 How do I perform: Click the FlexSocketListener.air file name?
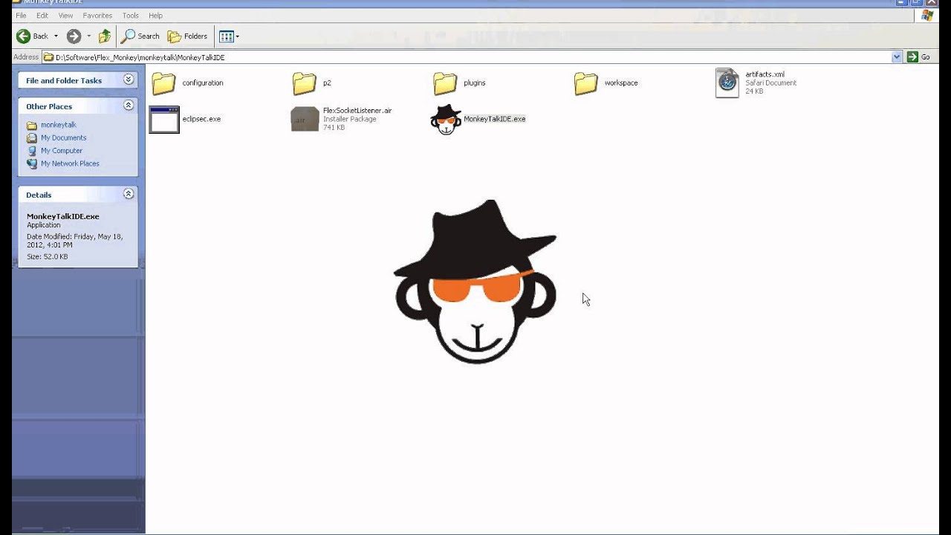point(357,111)
